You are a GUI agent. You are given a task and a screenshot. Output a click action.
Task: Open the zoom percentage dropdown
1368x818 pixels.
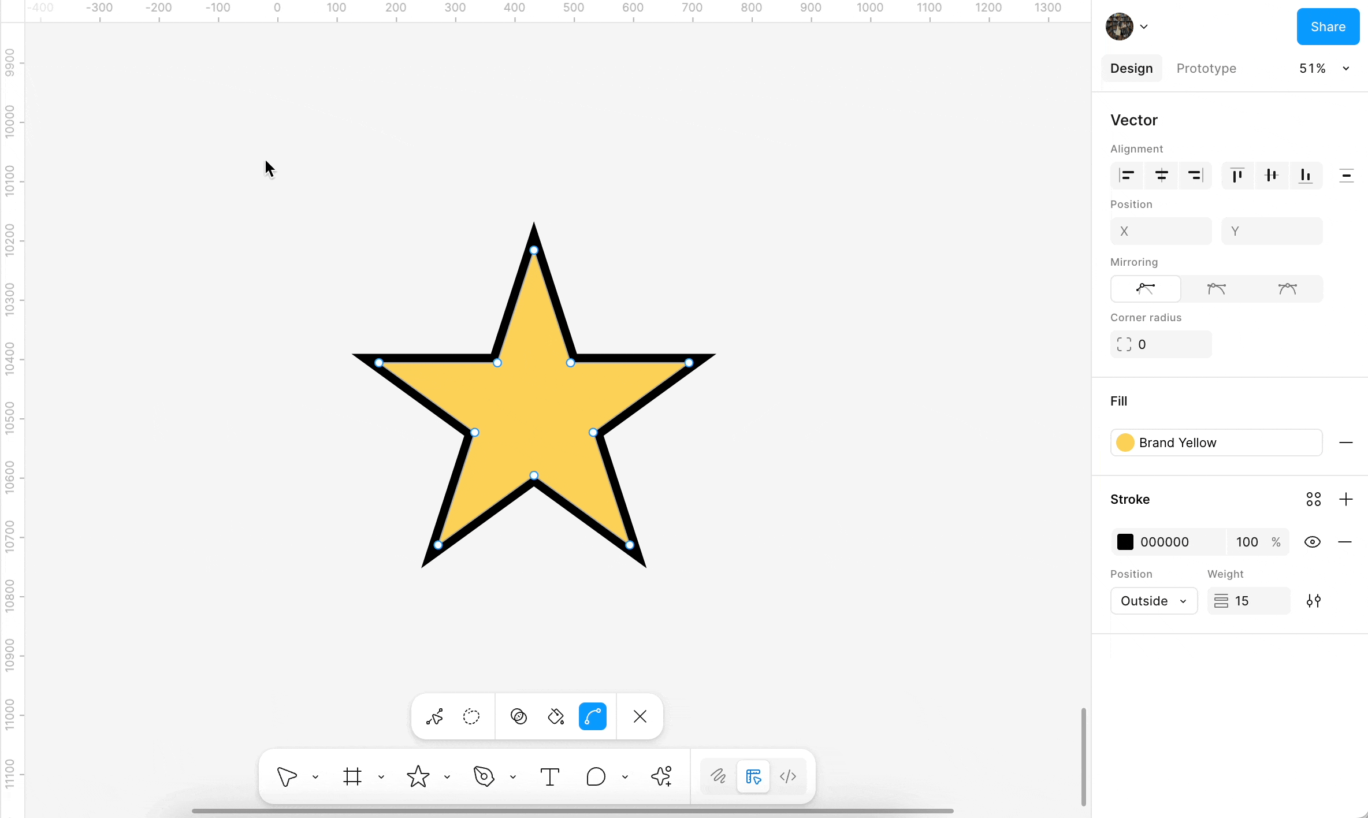tap(1325, 68)
